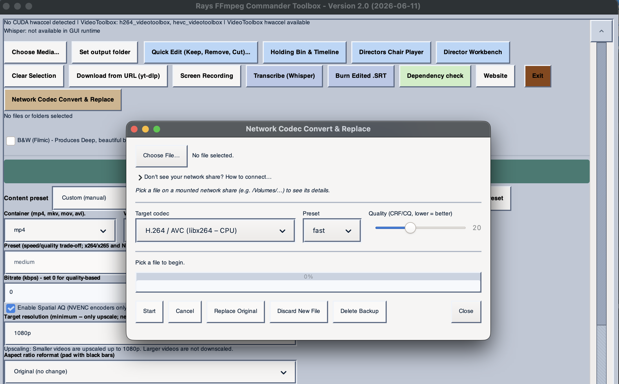Open the Target codec H.264 / AVC dropdown
Viewport: 619px width, 384px height.
pyautogui.click(x=215, y=231)
